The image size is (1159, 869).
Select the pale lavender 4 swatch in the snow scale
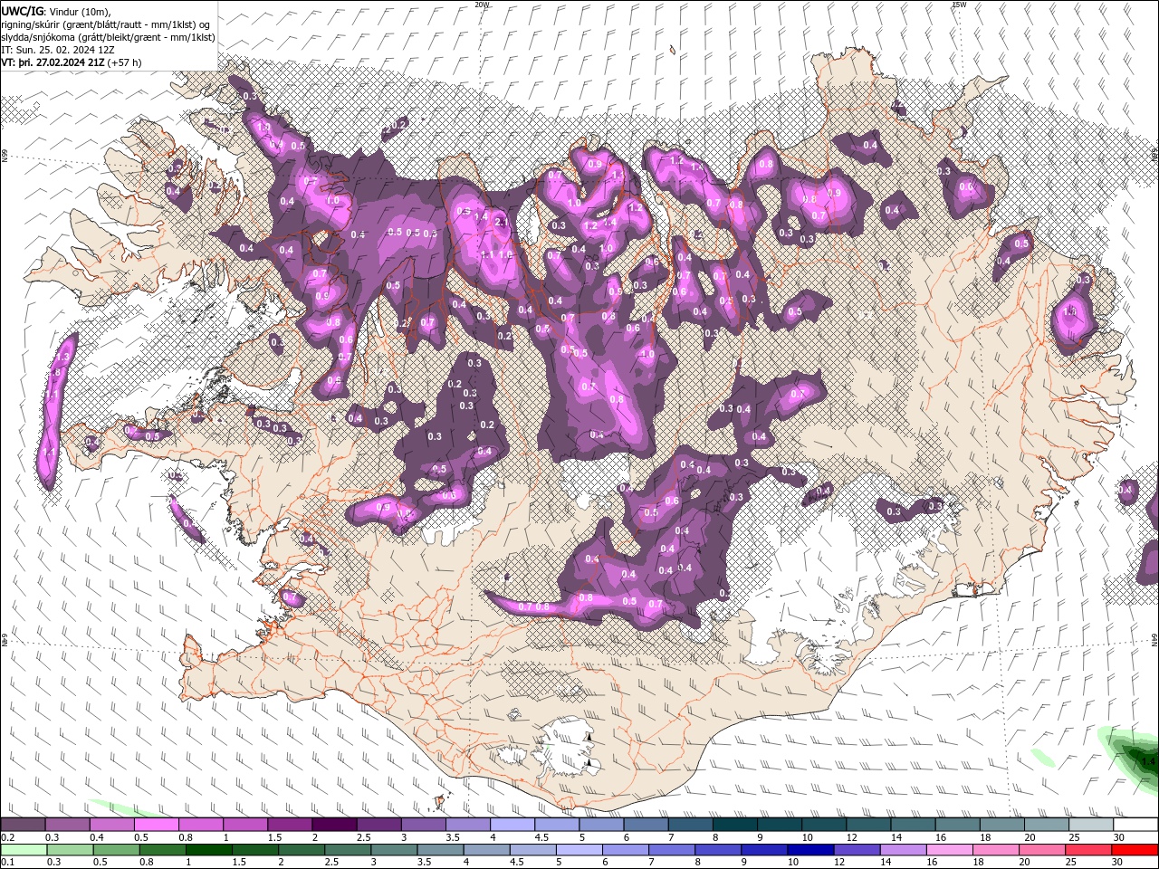coord(512,825)
